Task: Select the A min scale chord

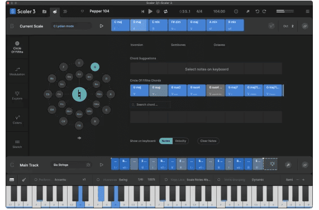Action: point(216,25)
